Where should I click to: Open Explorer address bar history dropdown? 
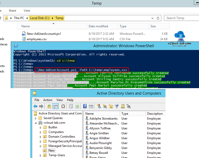point(152,18)
